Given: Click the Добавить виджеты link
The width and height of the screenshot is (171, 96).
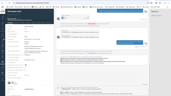Looking at the screenshot, I should pyautogui.click(x=156, y=15).
